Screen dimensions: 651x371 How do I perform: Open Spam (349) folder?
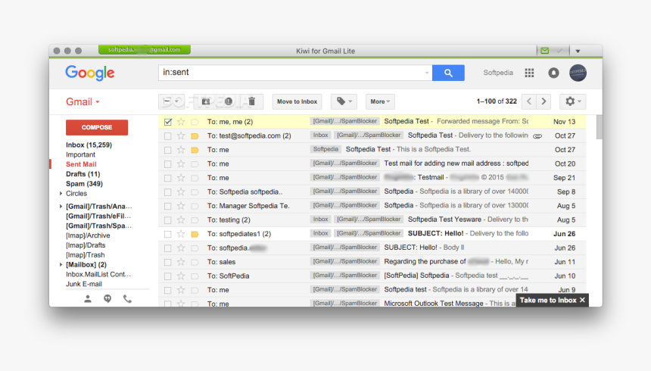click(x=84, y=184)
